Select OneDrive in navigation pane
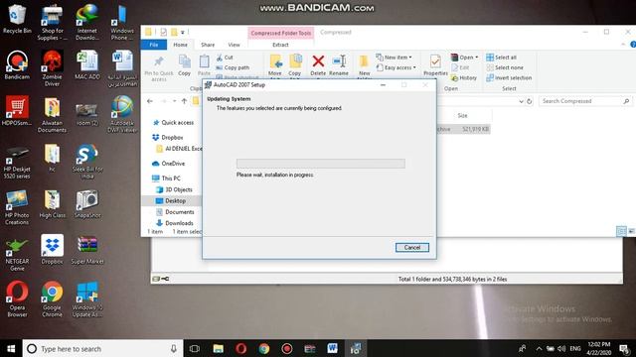The image size is (636, 357). 169,164
